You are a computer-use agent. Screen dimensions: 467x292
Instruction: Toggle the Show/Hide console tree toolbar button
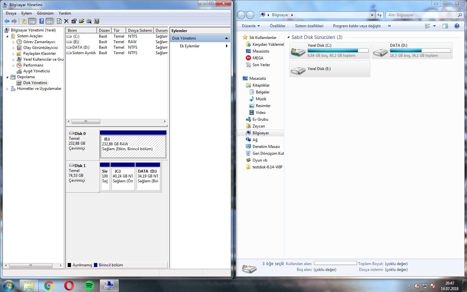(x=32, y=21)
